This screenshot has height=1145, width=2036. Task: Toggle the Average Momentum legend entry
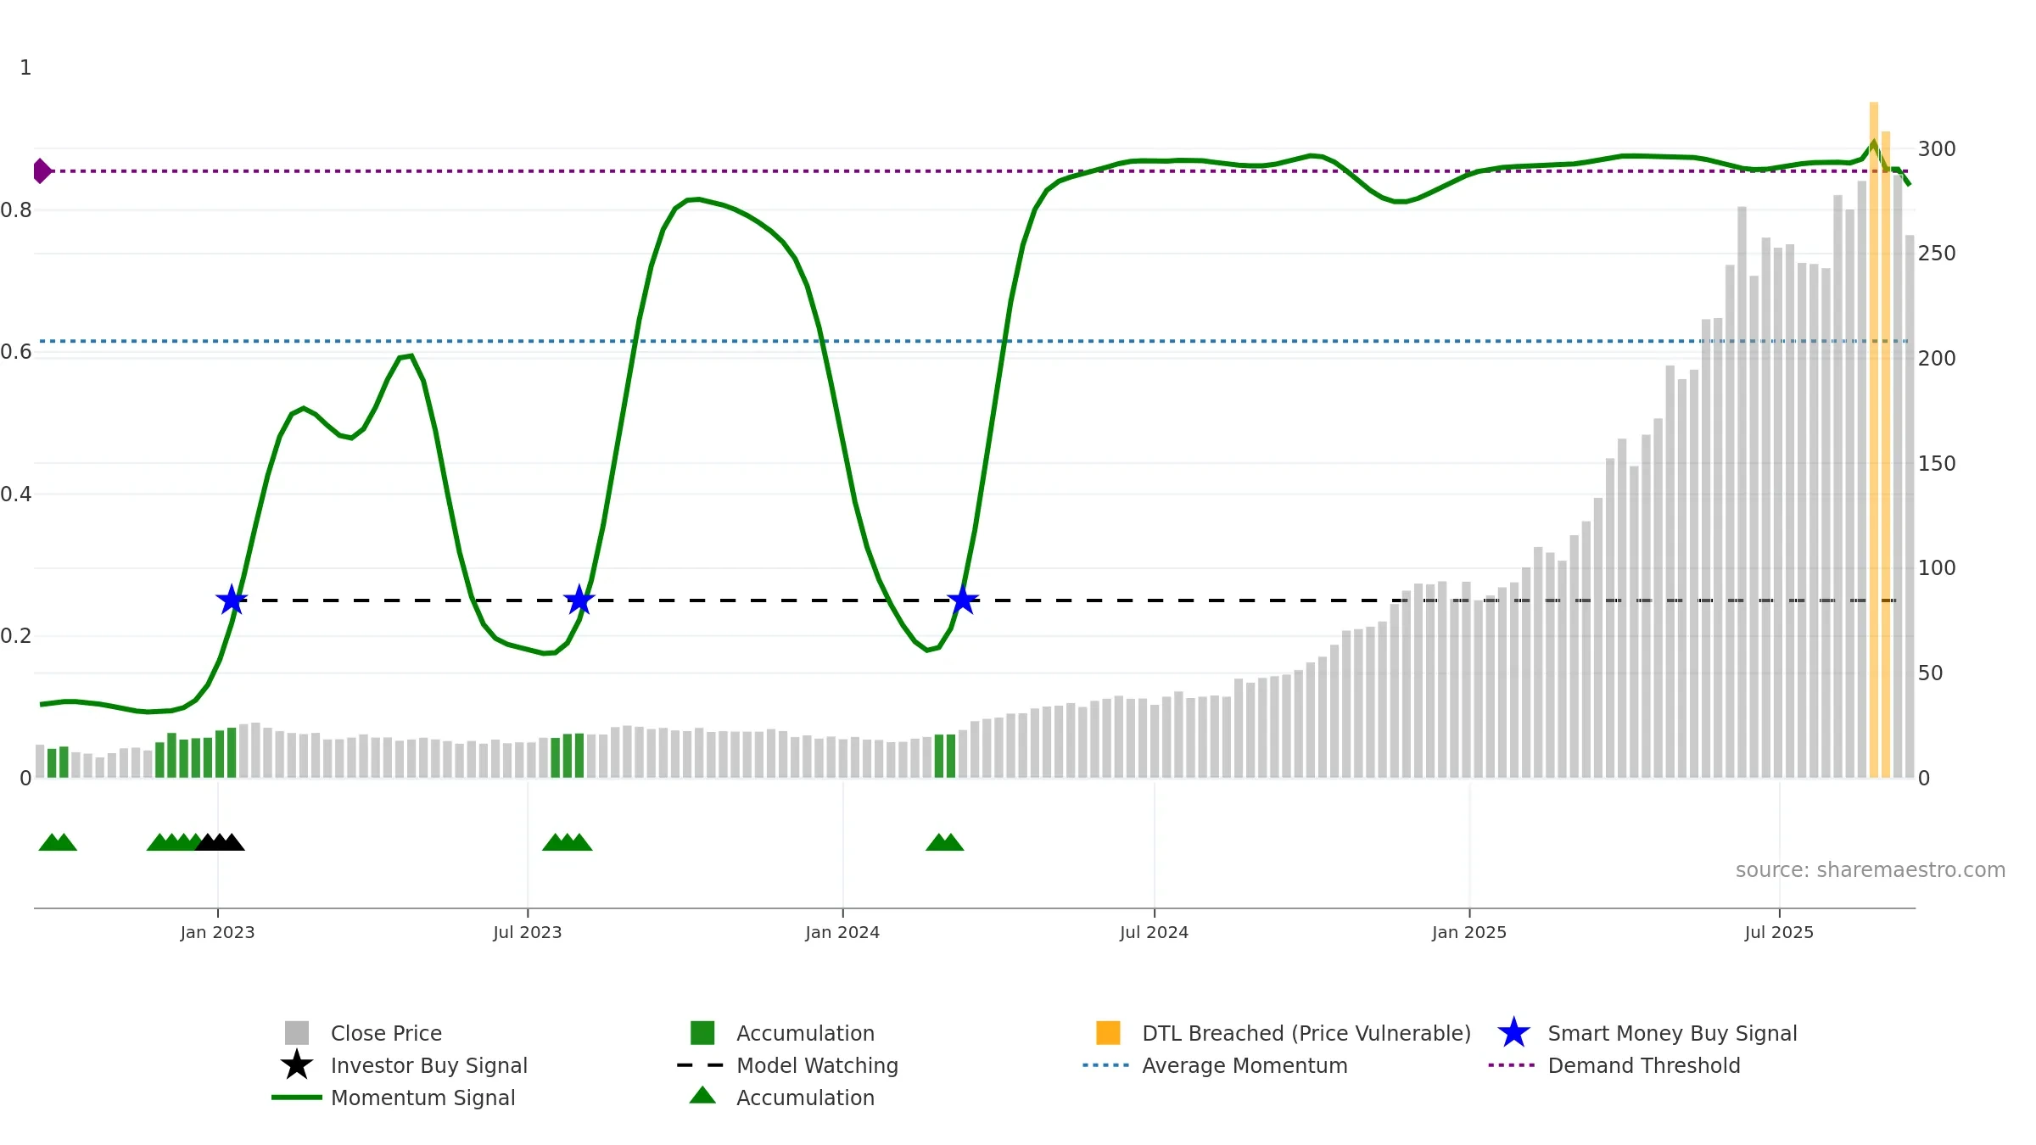(x=1215, y=1065)
